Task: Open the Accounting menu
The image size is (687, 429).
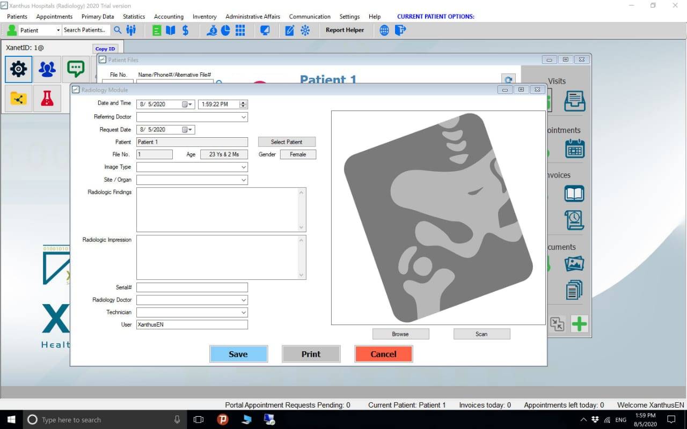Action: pos(169,17)
